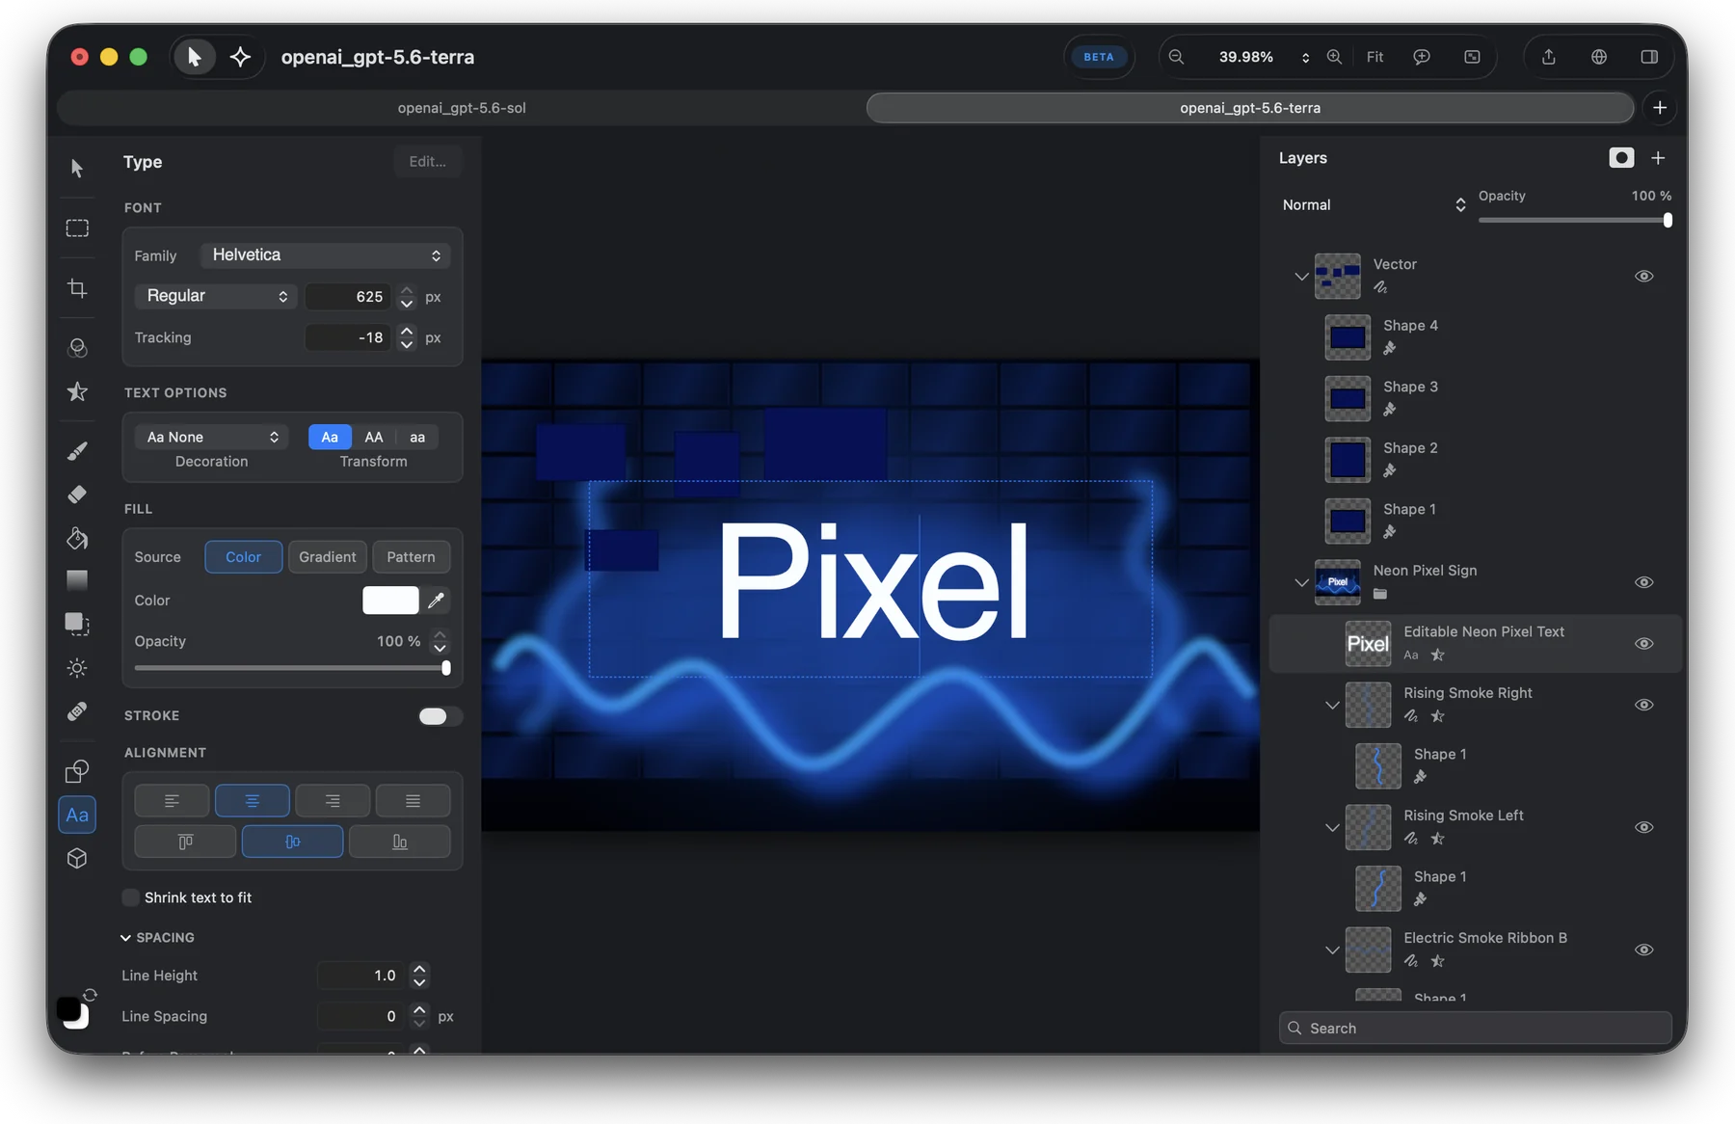Screen dimensions: 1735x1124
Task: Adjust the layer Opacity slider in Layers
Action: pyautogui.click(x=1573, y=220)
